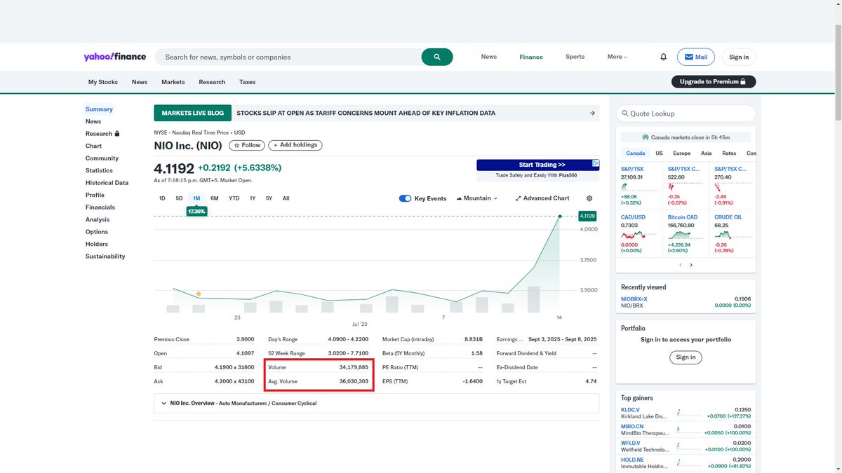
Task: Open the Markets menu
Action: click(173, 82)
